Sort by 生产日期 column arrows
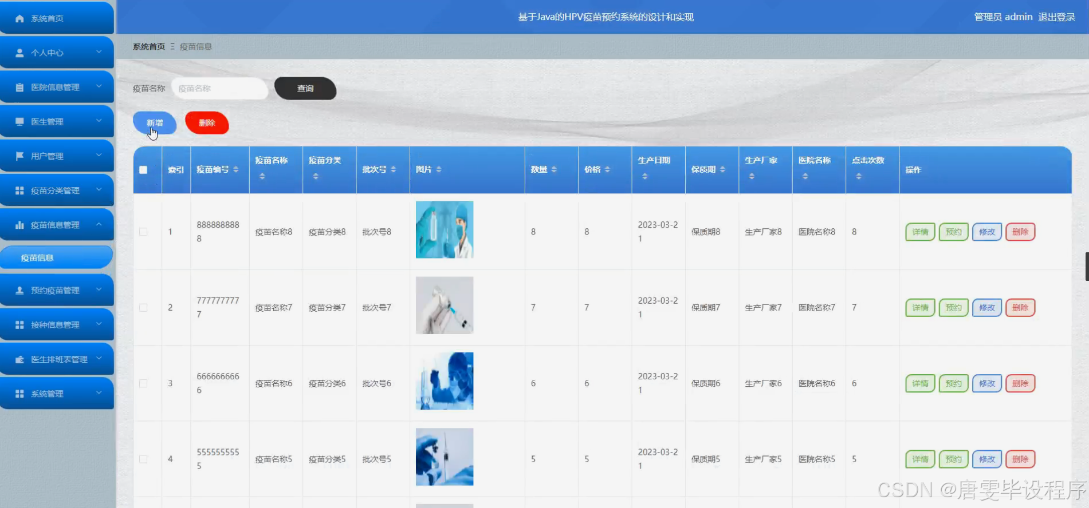This screenshot has height=508, width=1089. 644,176
